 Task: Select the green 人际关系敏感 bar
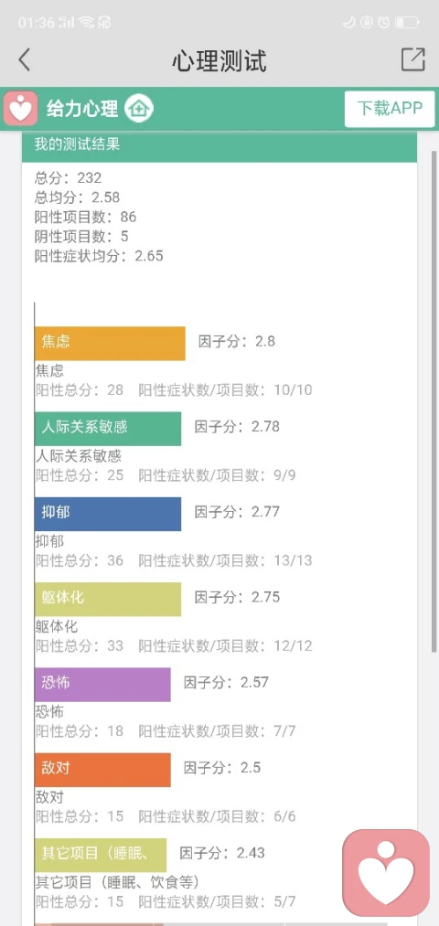pyautogui.click(x=108, y=429)
